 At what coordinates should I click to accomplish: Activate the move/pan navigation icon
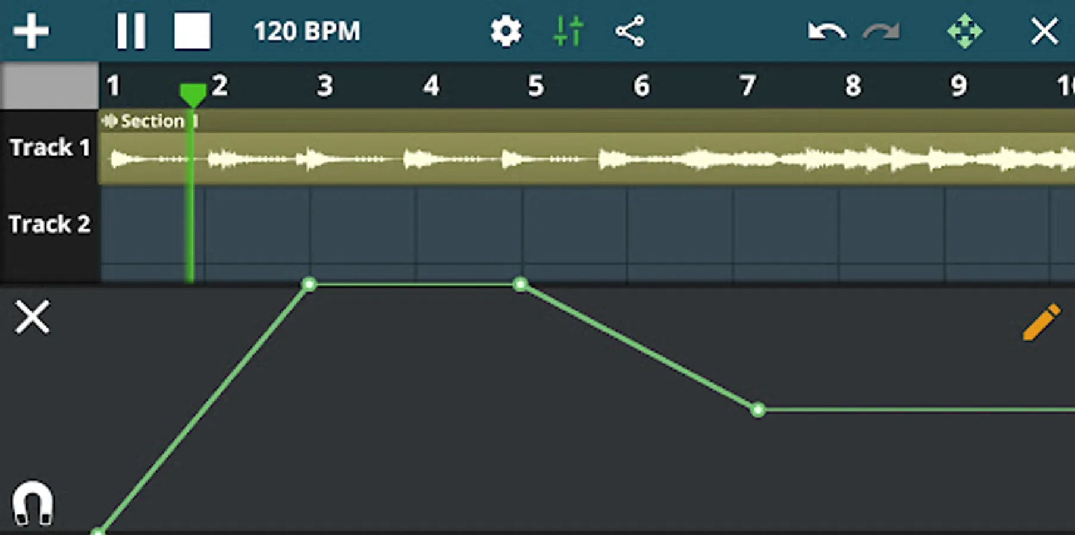click(x=964, y=31)
